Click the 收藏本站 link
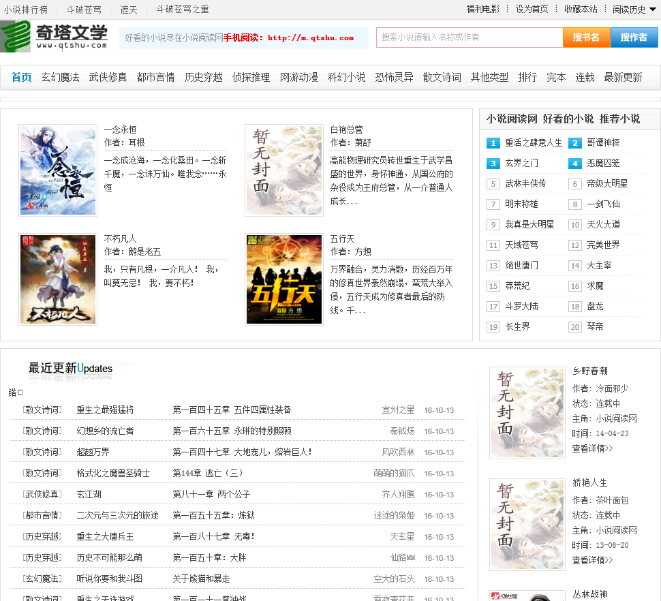This screenshot has width=661, height=601. click(x=581, y=9)
